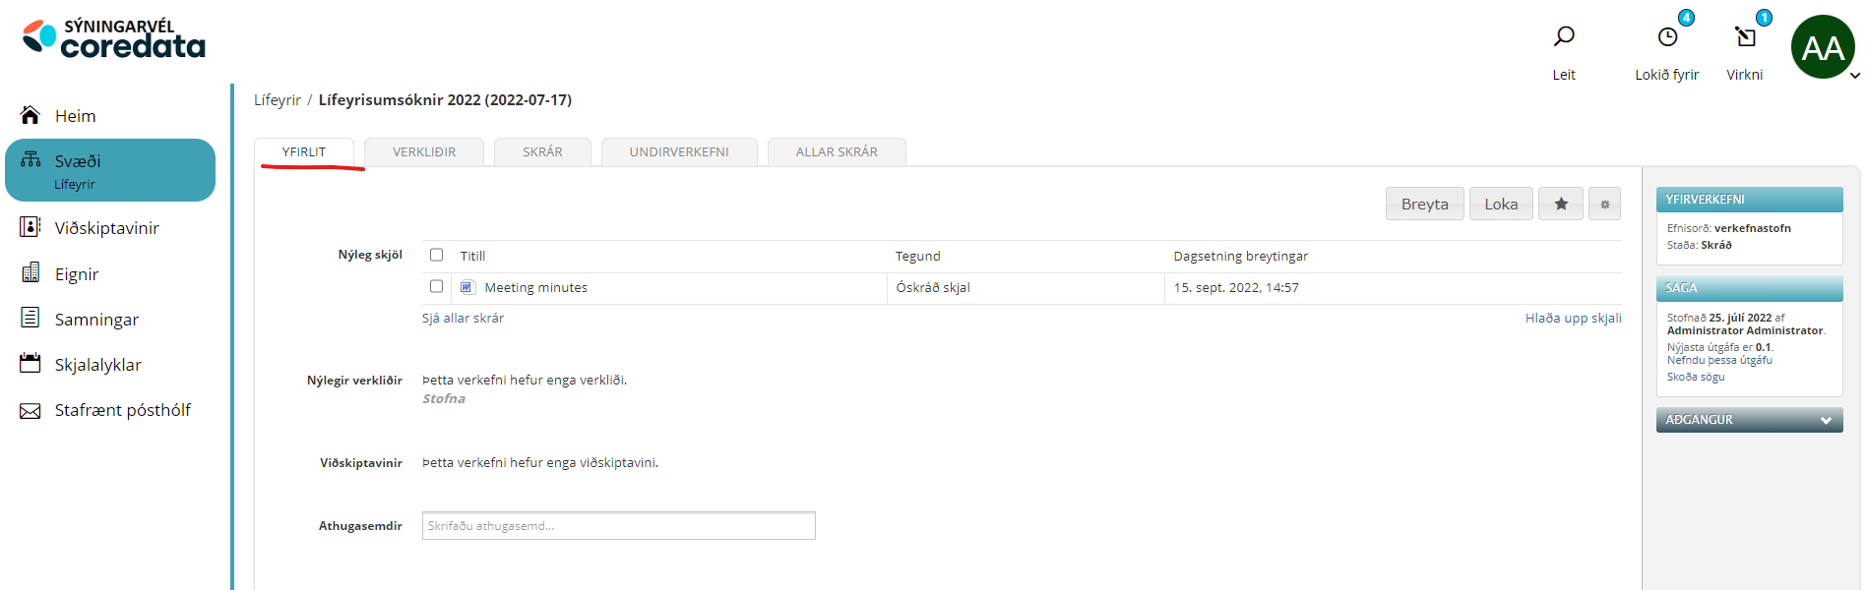The width and height of the screenshot is (1867, 590).
Task: Click the Hlaða upp skjali link
Action: [x=1573, y=318]
